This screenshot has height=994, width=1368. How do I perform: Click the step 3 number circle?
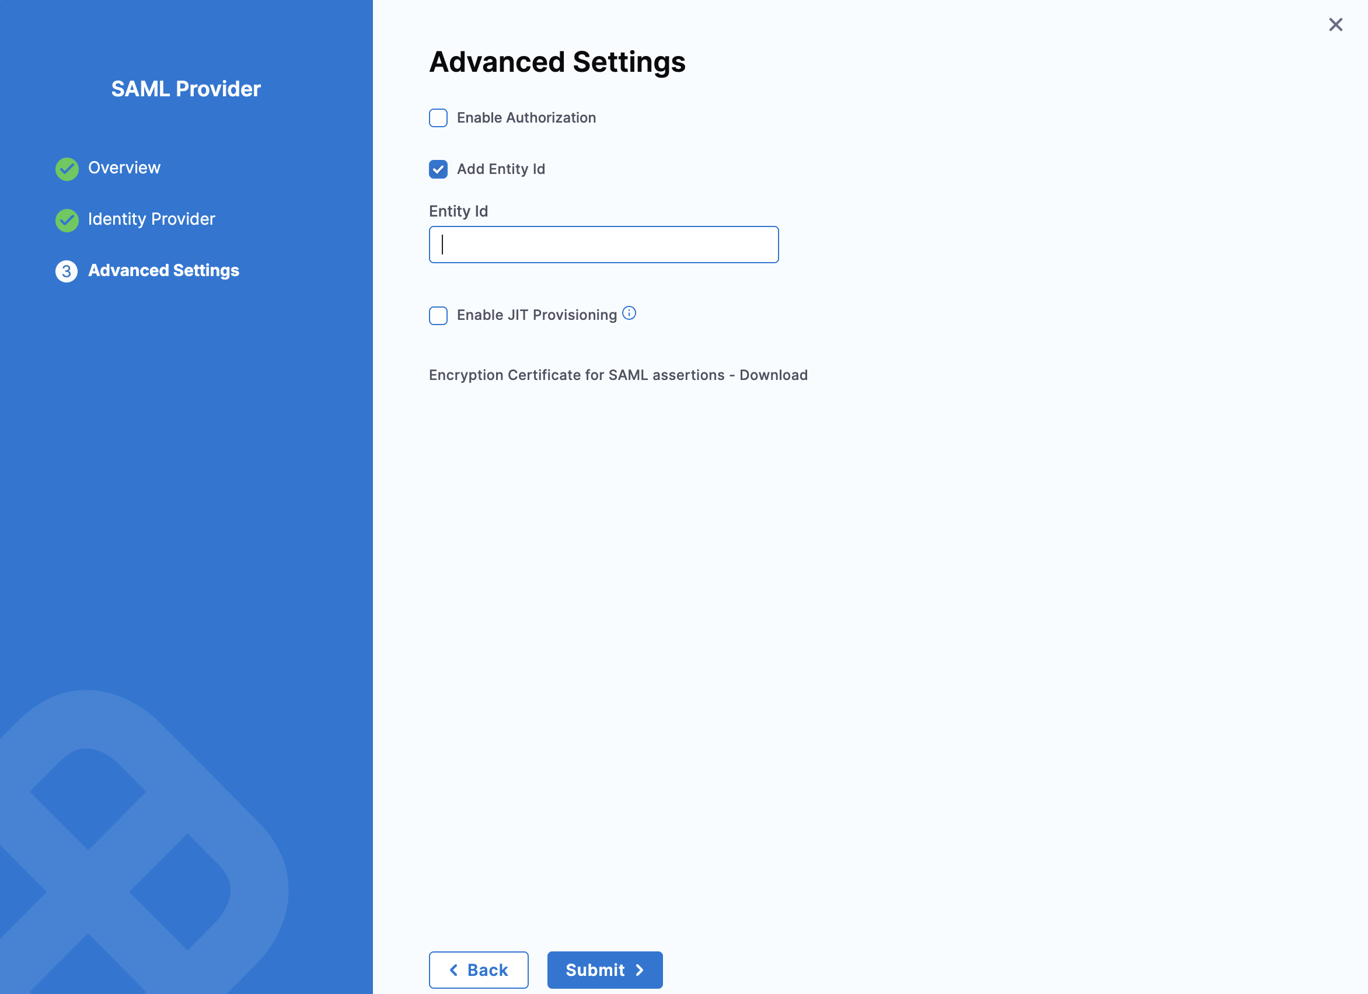point(67,271)
